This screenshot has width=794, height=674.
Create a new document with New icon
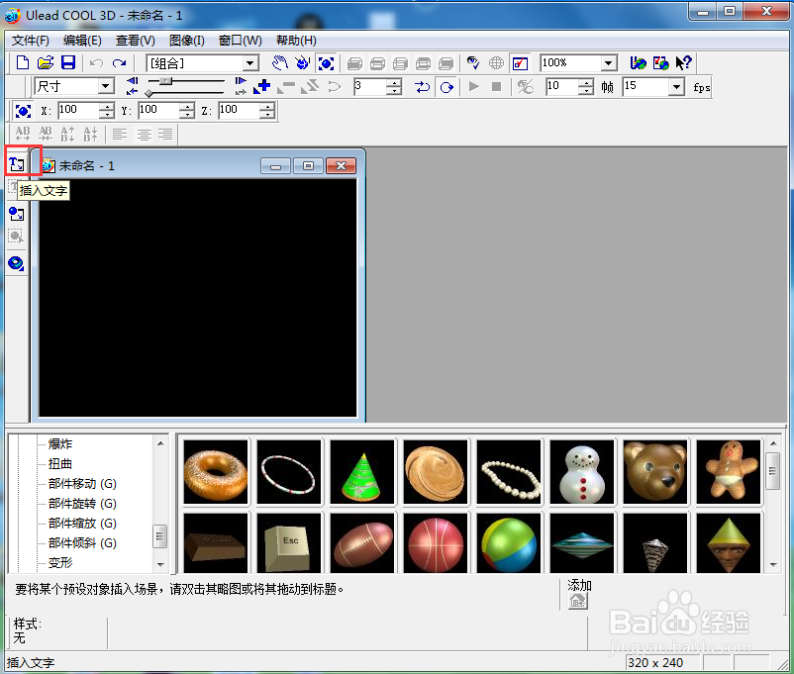click(x=23, y=62)
